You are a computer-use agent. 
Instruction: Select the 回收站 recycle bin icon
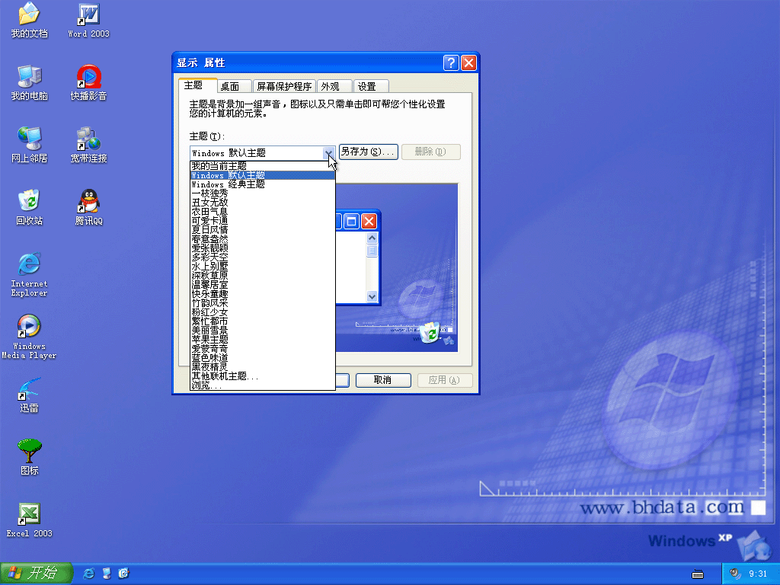tap(29, 202)
